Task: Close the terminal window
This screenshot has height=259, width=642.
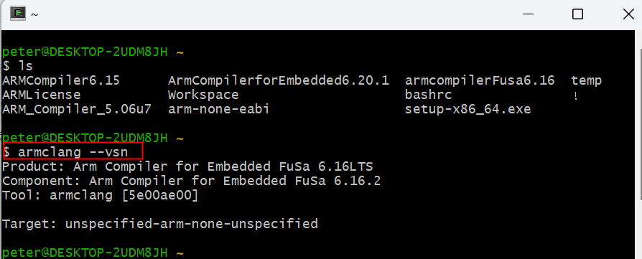Action: (x=628, y=14)
